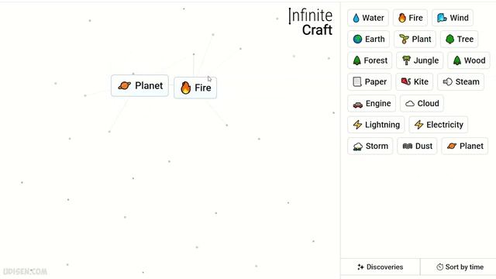Screen dimensions: 496x279
Task: Toggle Sort by time ordering
Action: [x=458, y=267]
